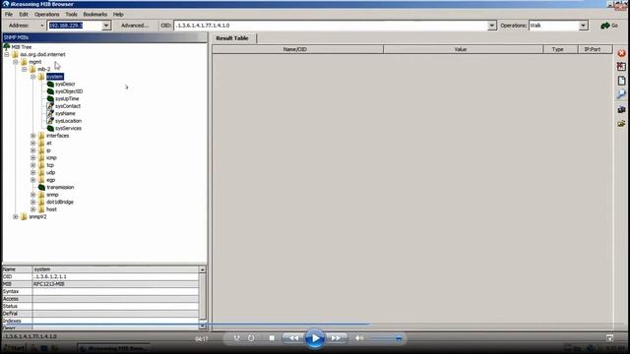Open the Address history dropdown arrow
Screen dimensions: 630x354
pos(106,26)
